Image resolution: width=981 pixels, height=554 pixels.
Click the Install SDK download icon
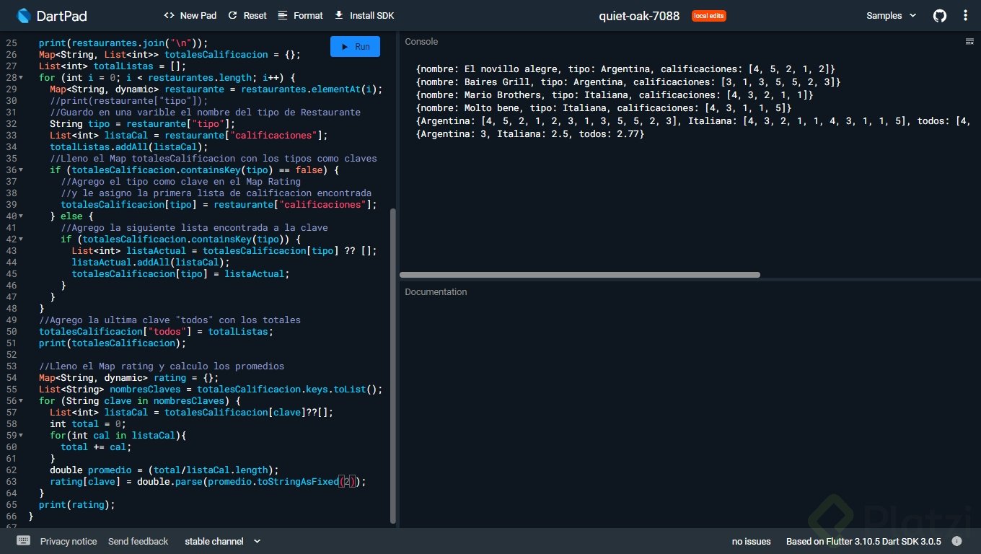(x=339, y=15)
